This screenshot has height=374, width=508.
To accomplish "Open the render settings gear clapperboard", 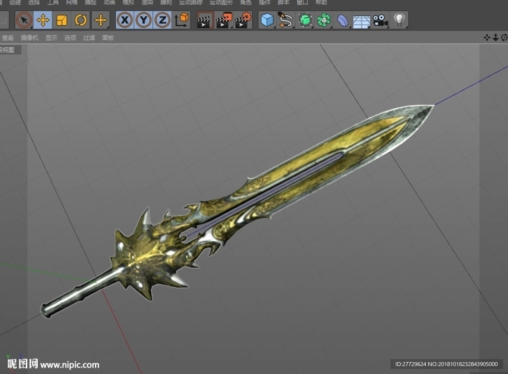I will coord(243,20).
